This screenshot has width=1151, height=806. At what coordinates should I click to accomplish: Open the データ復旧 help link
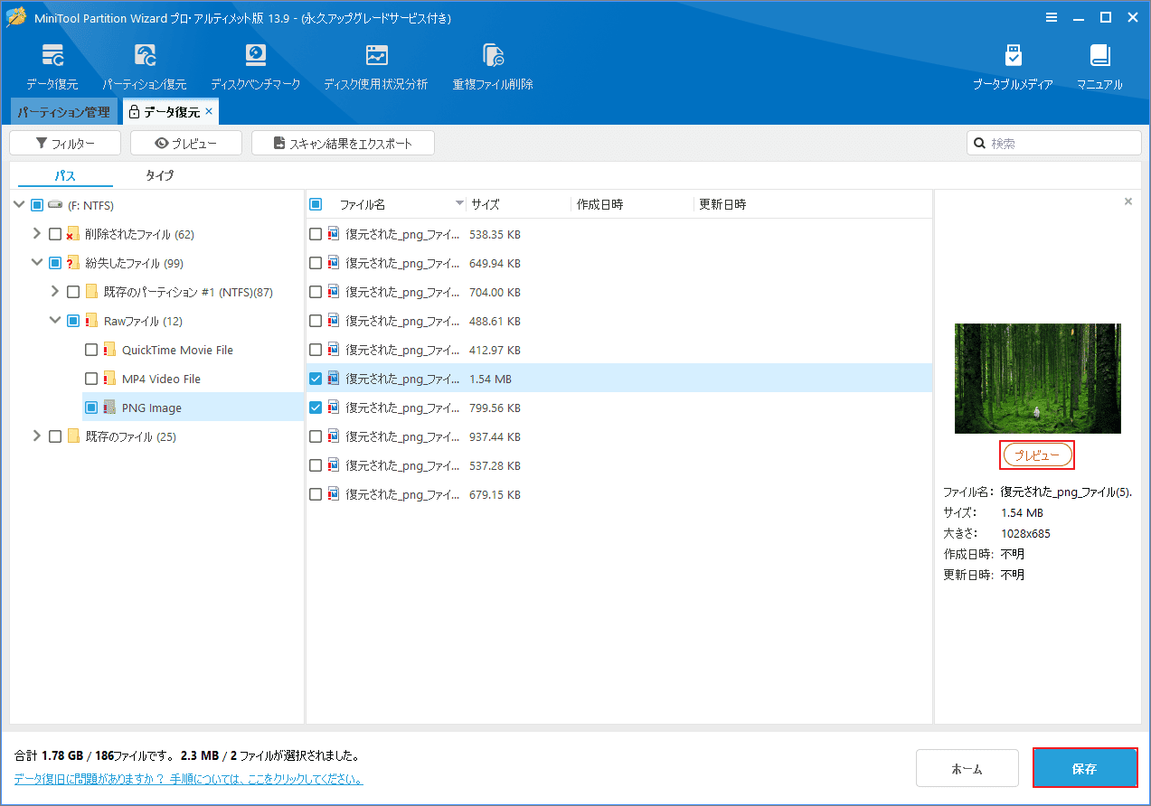tap(188, 779)
